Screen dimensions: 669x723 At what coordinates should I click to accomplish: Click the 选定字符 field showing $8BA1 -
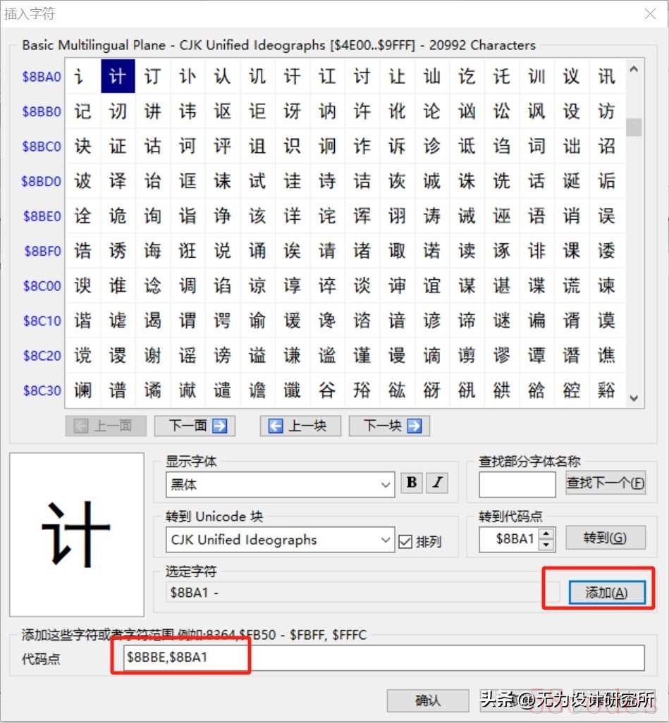(362, 593)
